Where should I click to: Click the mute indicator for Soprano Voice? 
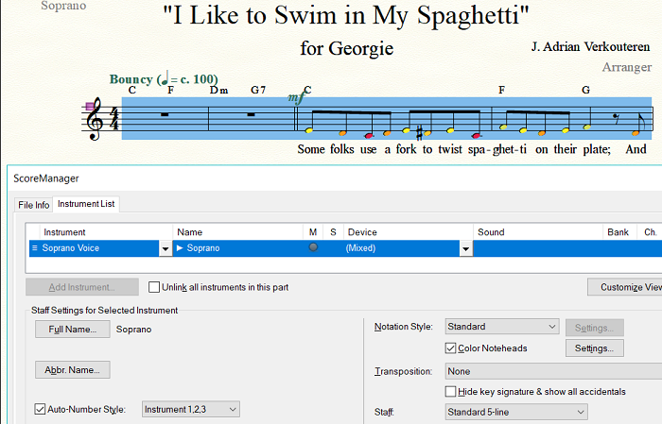click(x=313, y=247)
